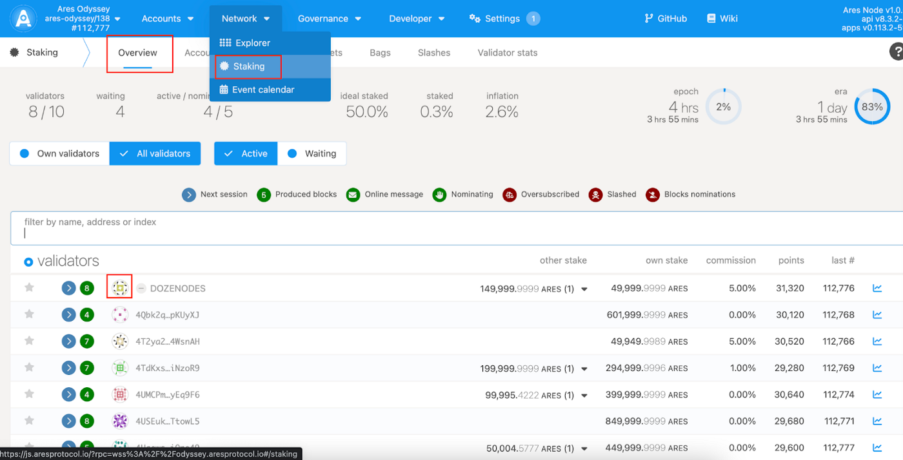Screen dimensions: 903x460
Task: Click DOZENODES produced blocks badge 8
Action: pos(87,288)
